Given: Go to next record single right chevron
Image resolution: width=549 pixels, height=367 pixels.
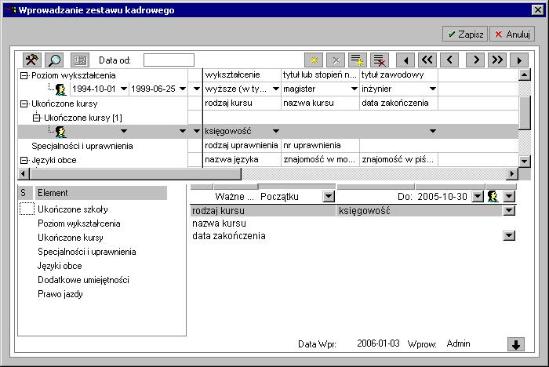Looking at the screenshot, I should coord(475,60).
